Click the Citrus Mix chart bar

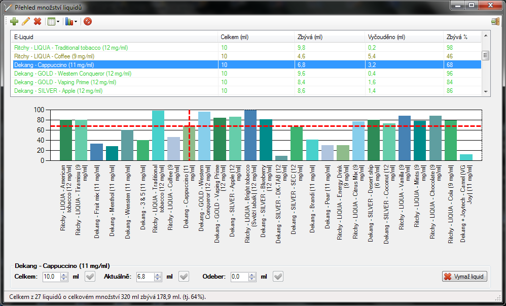tap(358, 141)
